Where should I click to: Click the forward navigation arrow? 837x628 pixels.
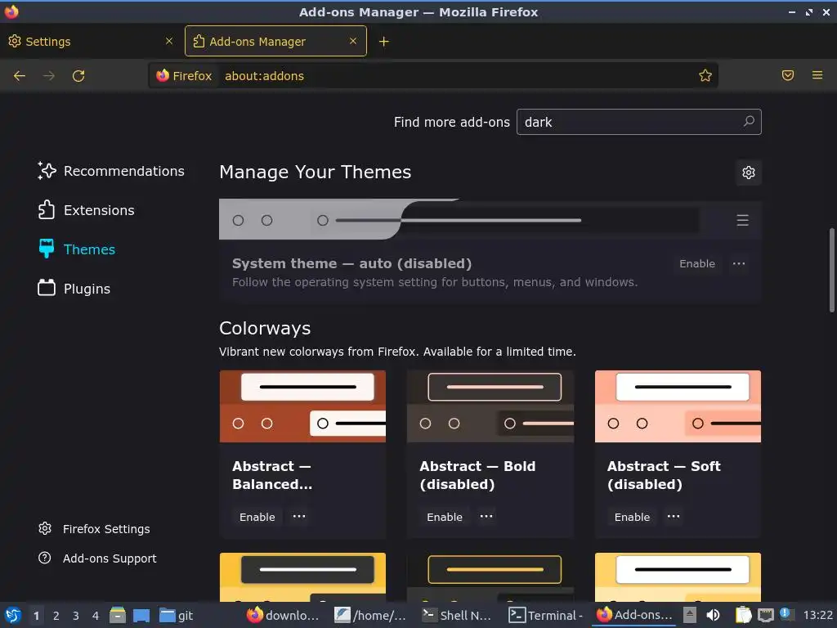pyautogui.click(x=48, y=76)
